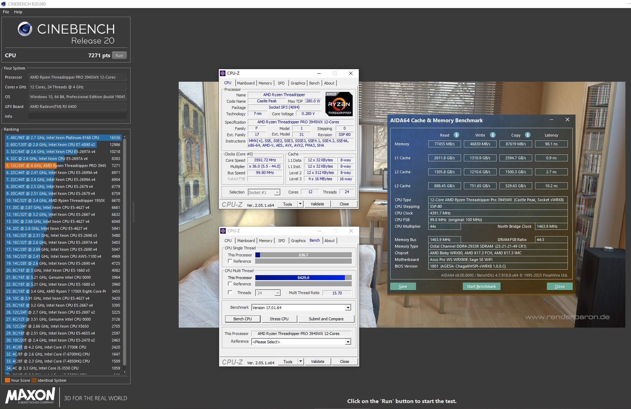Screen dimensions: 631x409
Task: Switch to CPU tab in CPU-Z Bench window
Action: coord(228,241)
